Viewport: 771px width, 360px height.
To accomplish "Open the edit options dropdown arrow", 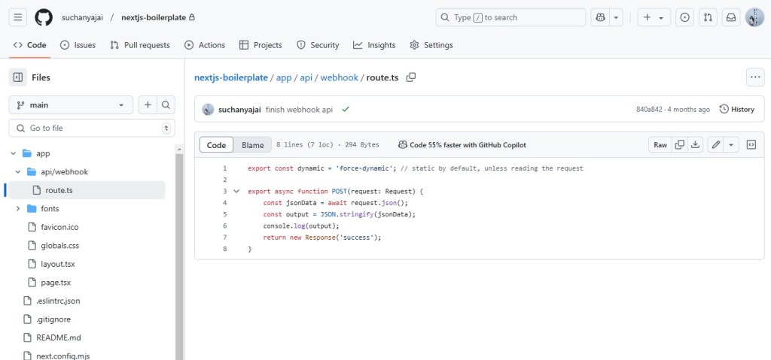I will pyautogui.click(x=731, y=145).
